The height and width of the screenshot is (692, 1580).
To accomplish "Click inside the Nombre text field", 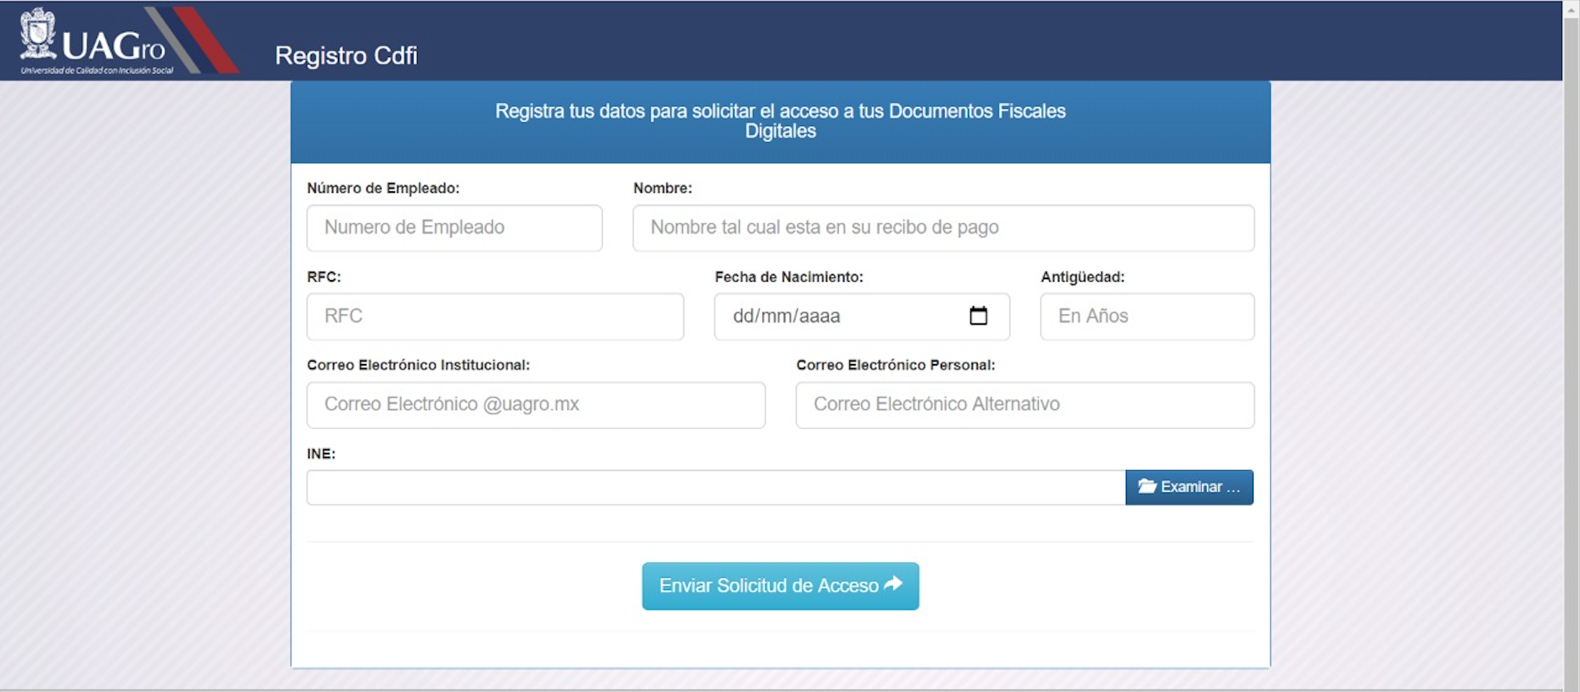I will coord(943,228).
